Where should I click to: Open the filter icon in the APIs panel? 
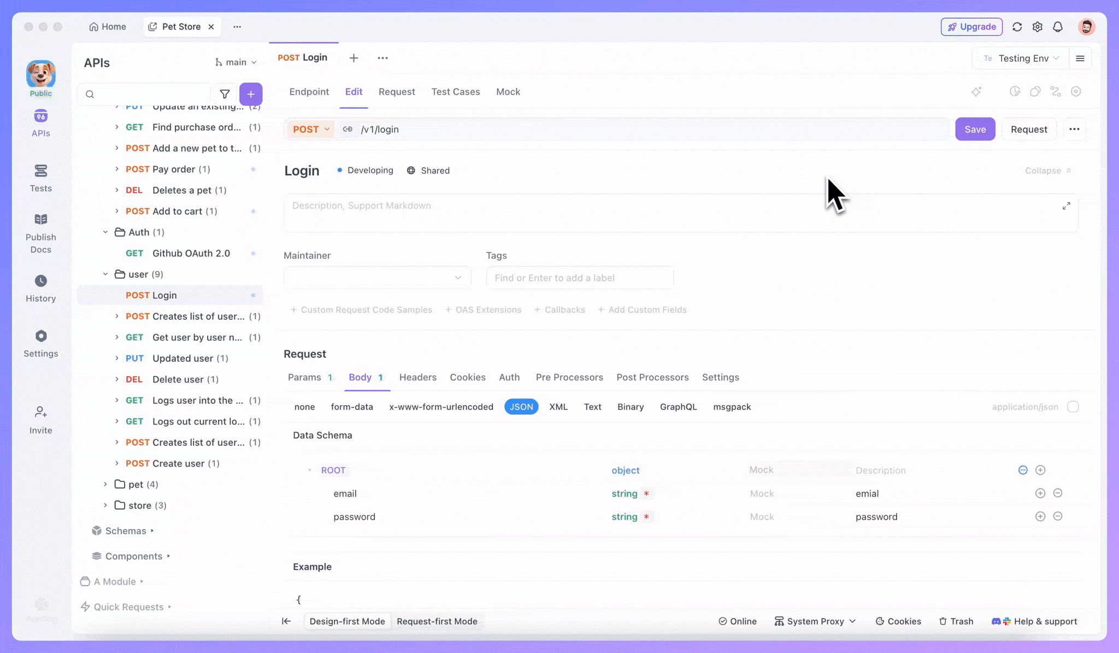(225, 94)
